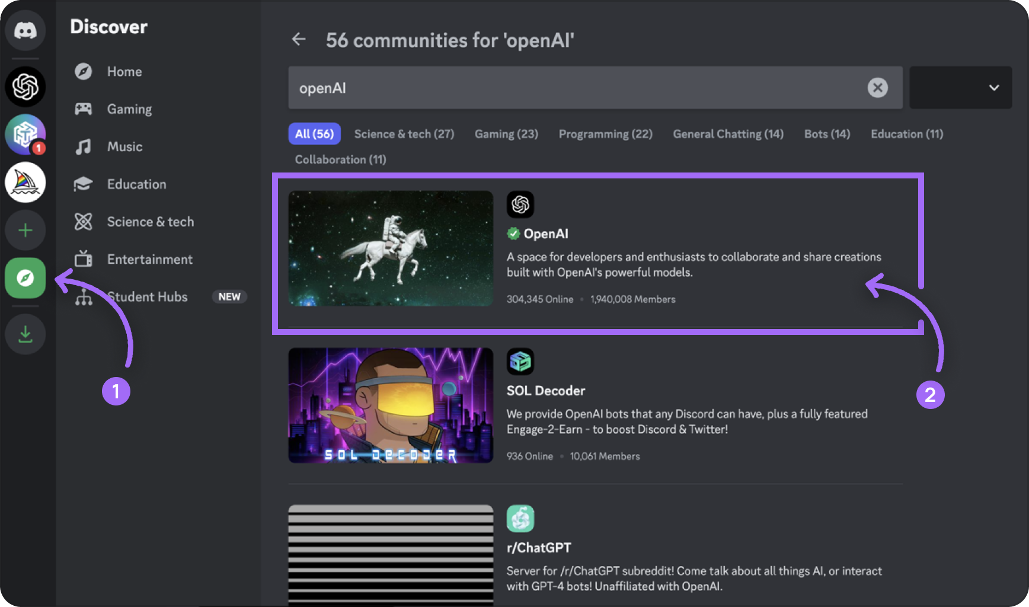Click '936 Online' text
The image size is (1029, 607).
[530, 456]
